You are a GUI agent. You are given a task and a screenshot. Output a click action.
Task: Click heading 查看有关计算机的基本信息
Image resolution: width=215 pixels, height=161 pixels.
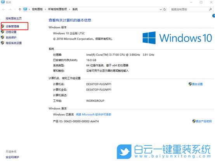[70, 20]
